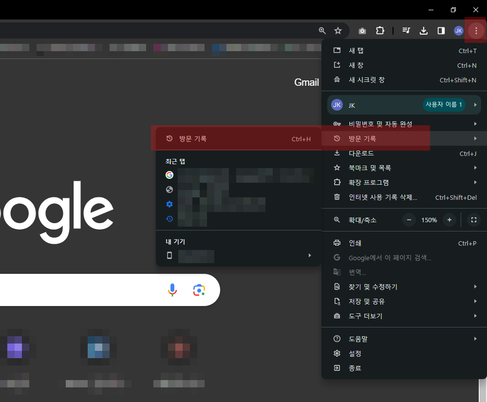This screenshot has height=402, width=487.
Task: Expand 찾기 및 수정하기 submenu
Action: tap(404, 287)
